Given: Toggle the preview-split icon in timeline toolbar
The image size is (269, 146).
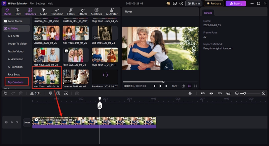Looking at the screenshot, I should click(x=220, y=93).
